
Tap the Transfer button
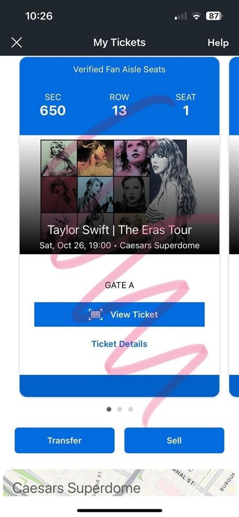tap(65, 440)
